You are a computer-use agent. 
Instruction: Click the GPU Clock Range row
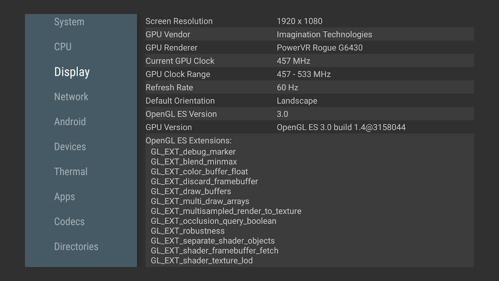309,74
